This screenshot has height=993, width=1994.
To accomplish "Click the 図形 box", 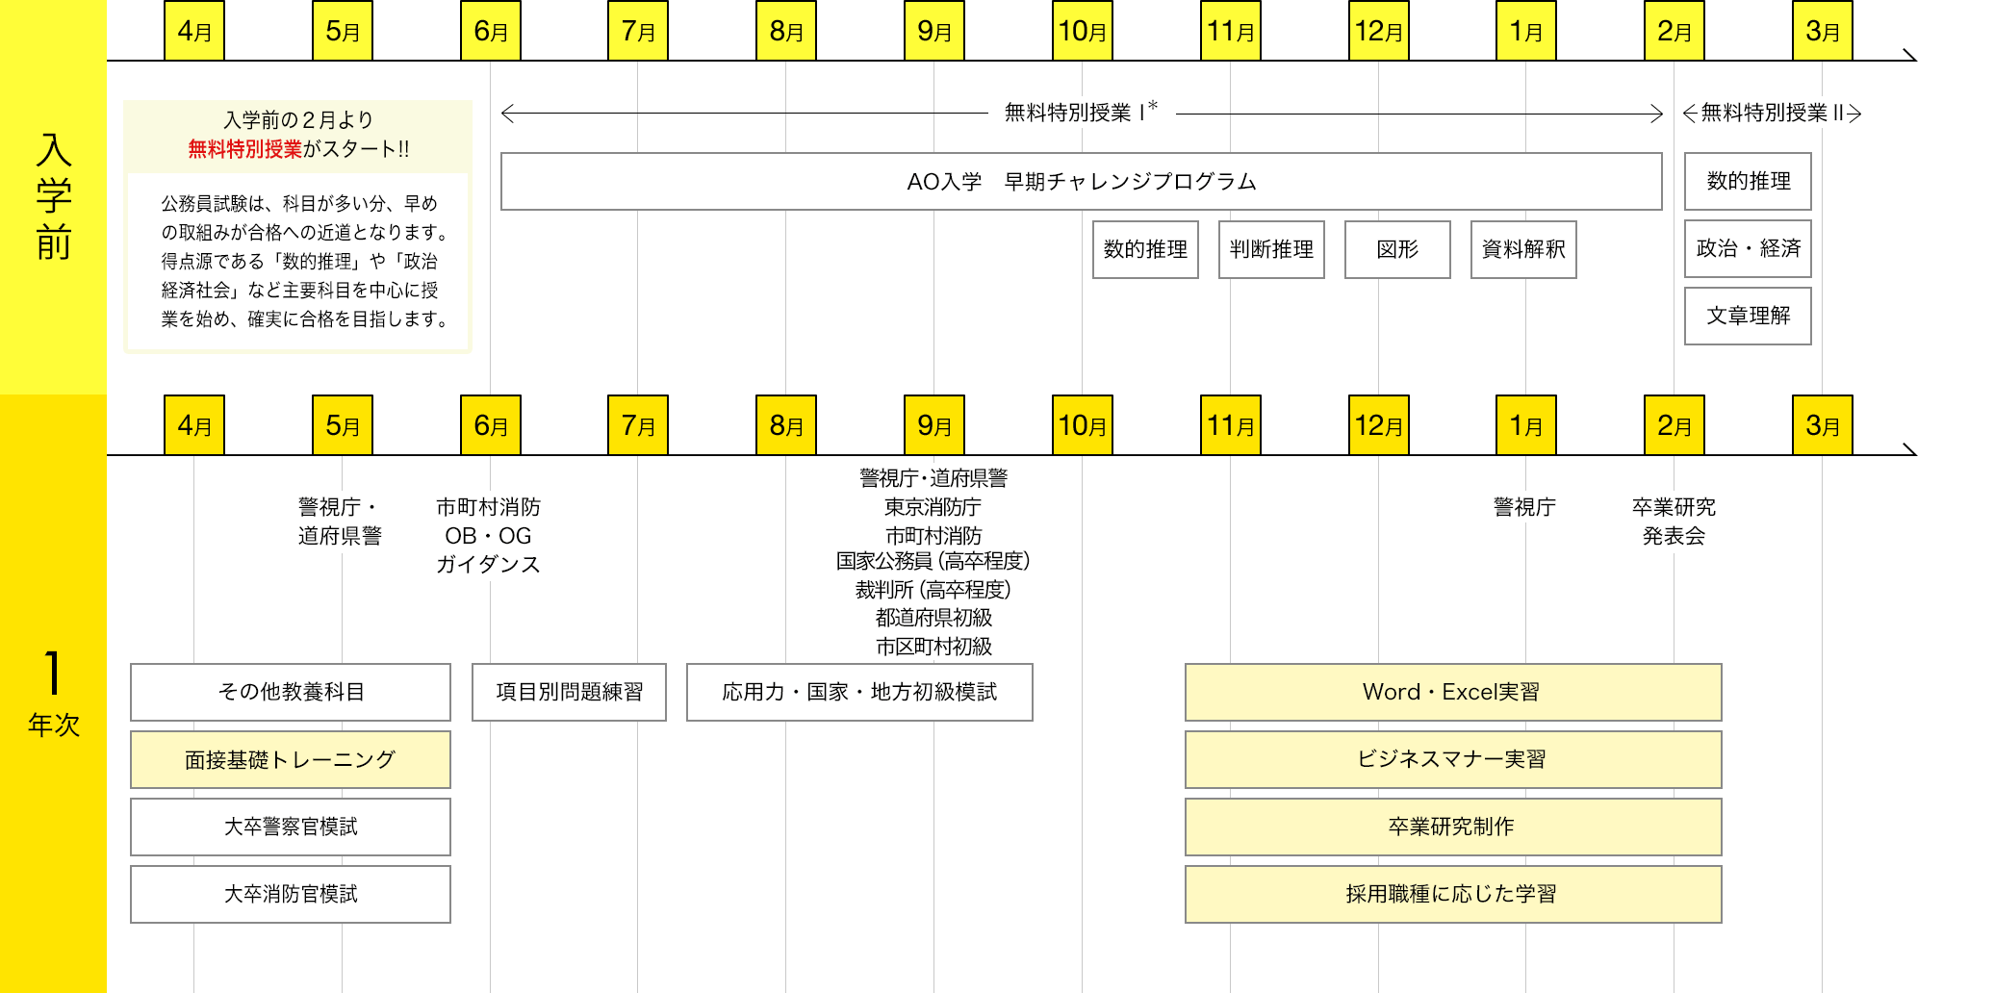I will (1397, 249).
